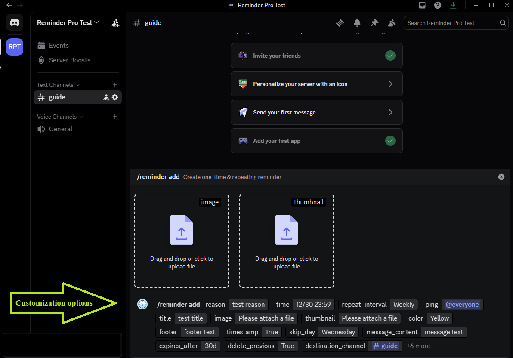
Task: Click the green download update icon
Action: pyautogui.click(x=453, y=5)
